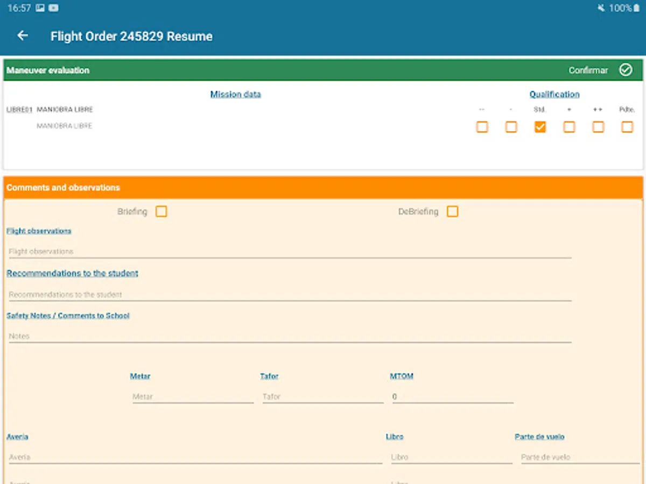Focus the Metar input field
The width and height of the screenshot is (646, 484).
(x=192, y=396)
